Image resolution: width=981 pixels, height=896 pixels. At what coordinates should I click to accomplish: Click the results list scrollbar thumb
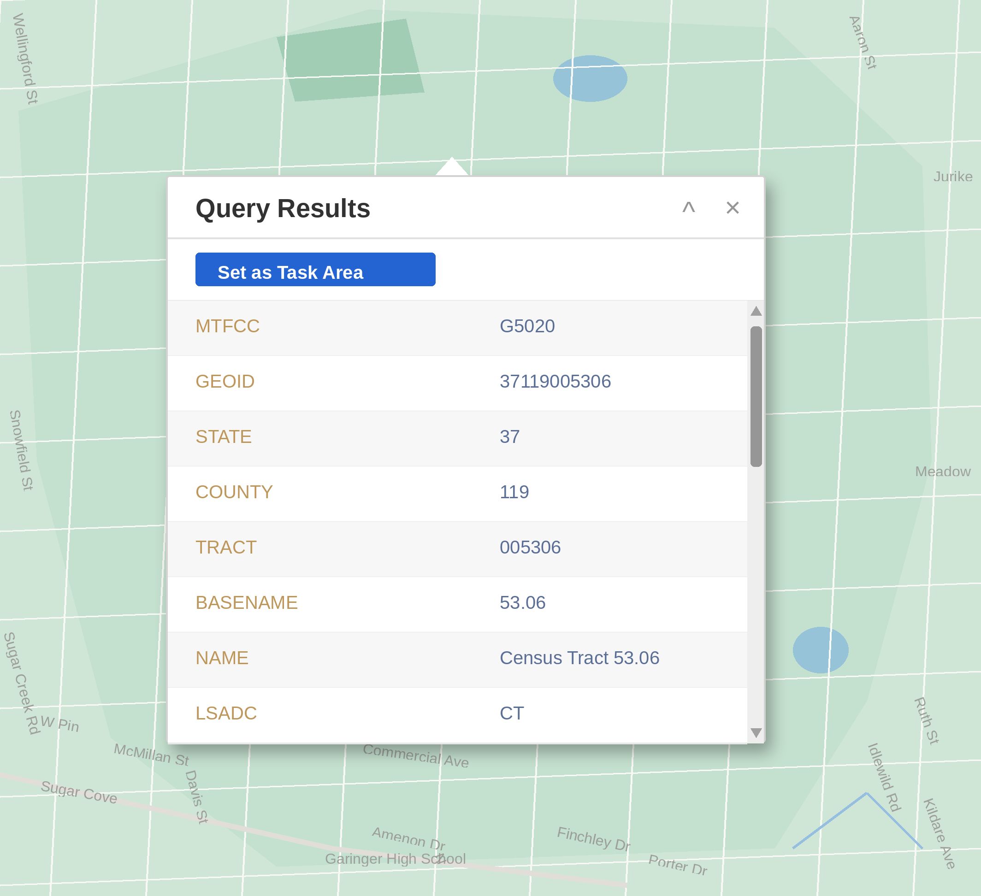tap(756, 396)
